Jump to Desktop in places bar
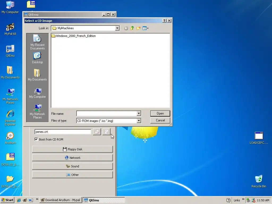 (x=37, y=58)
